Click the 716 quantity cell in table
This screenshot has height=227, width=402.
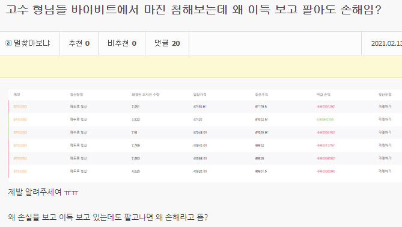[x=135, y=132]
